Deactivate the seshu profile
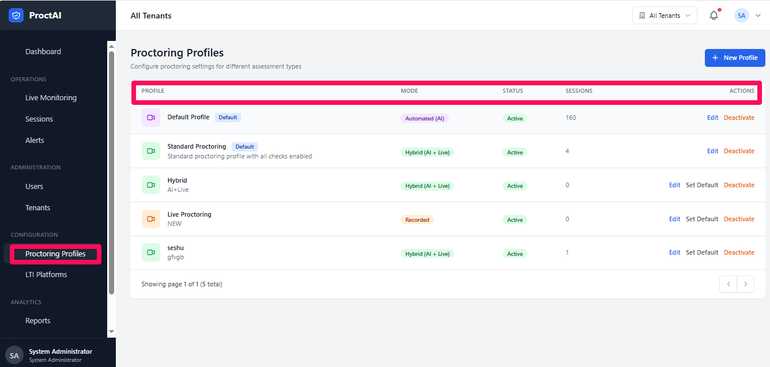This screenshot has height=367, width=770. pyautogui.click(x=739, y=252)
